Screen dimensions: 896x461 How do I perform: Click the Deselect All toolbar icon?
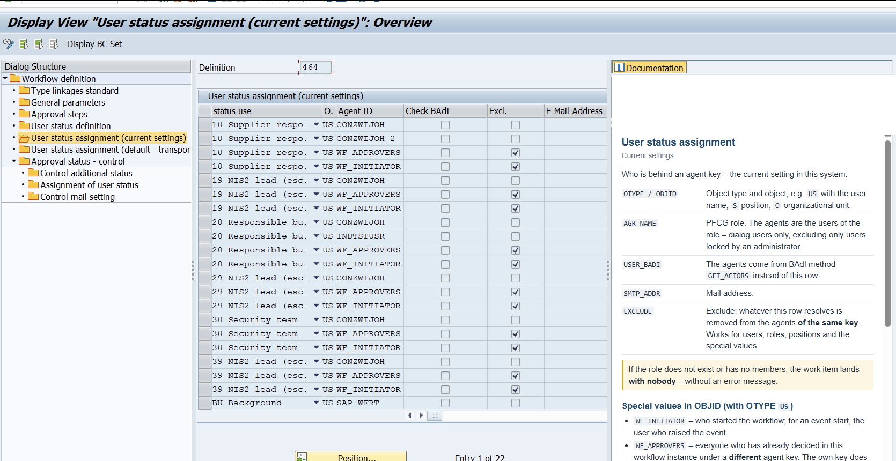click(54, 44)
